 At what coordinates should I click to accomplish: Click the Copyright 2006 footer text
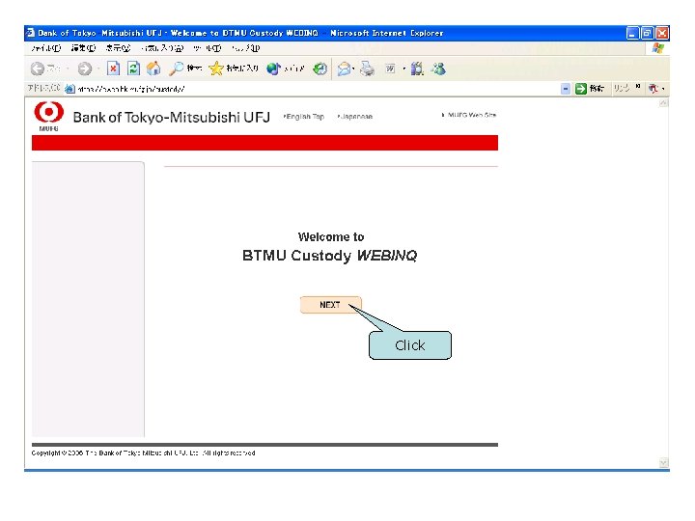click(x=143, y=452)
